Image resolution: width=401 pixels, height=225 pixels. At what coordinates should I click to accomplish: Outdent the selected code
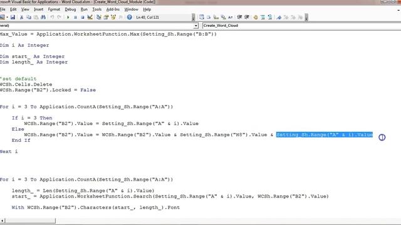pos(246,17)
